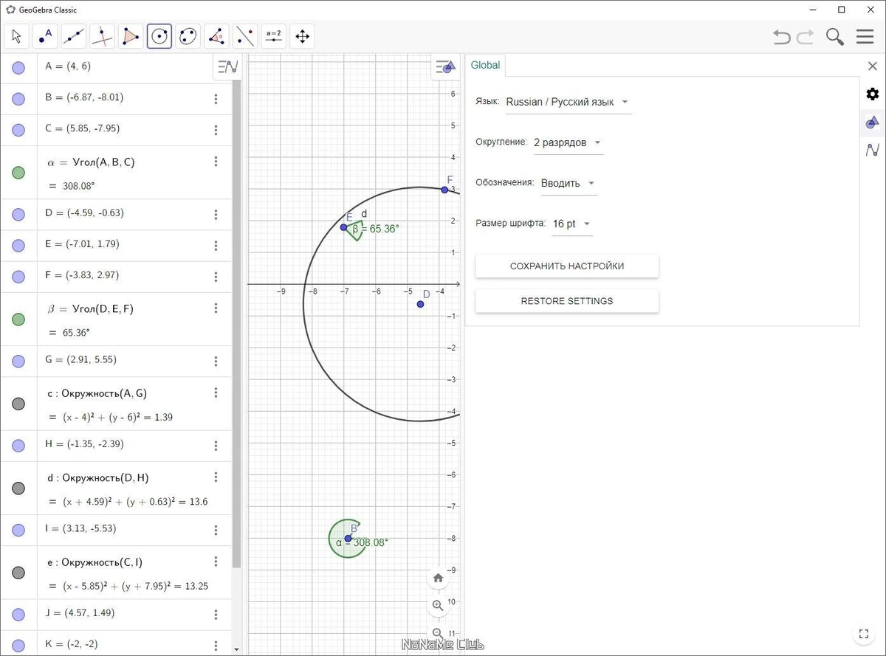Toggle visibility of circle d
Screen dimensions: 886x656
coord(18,488)
